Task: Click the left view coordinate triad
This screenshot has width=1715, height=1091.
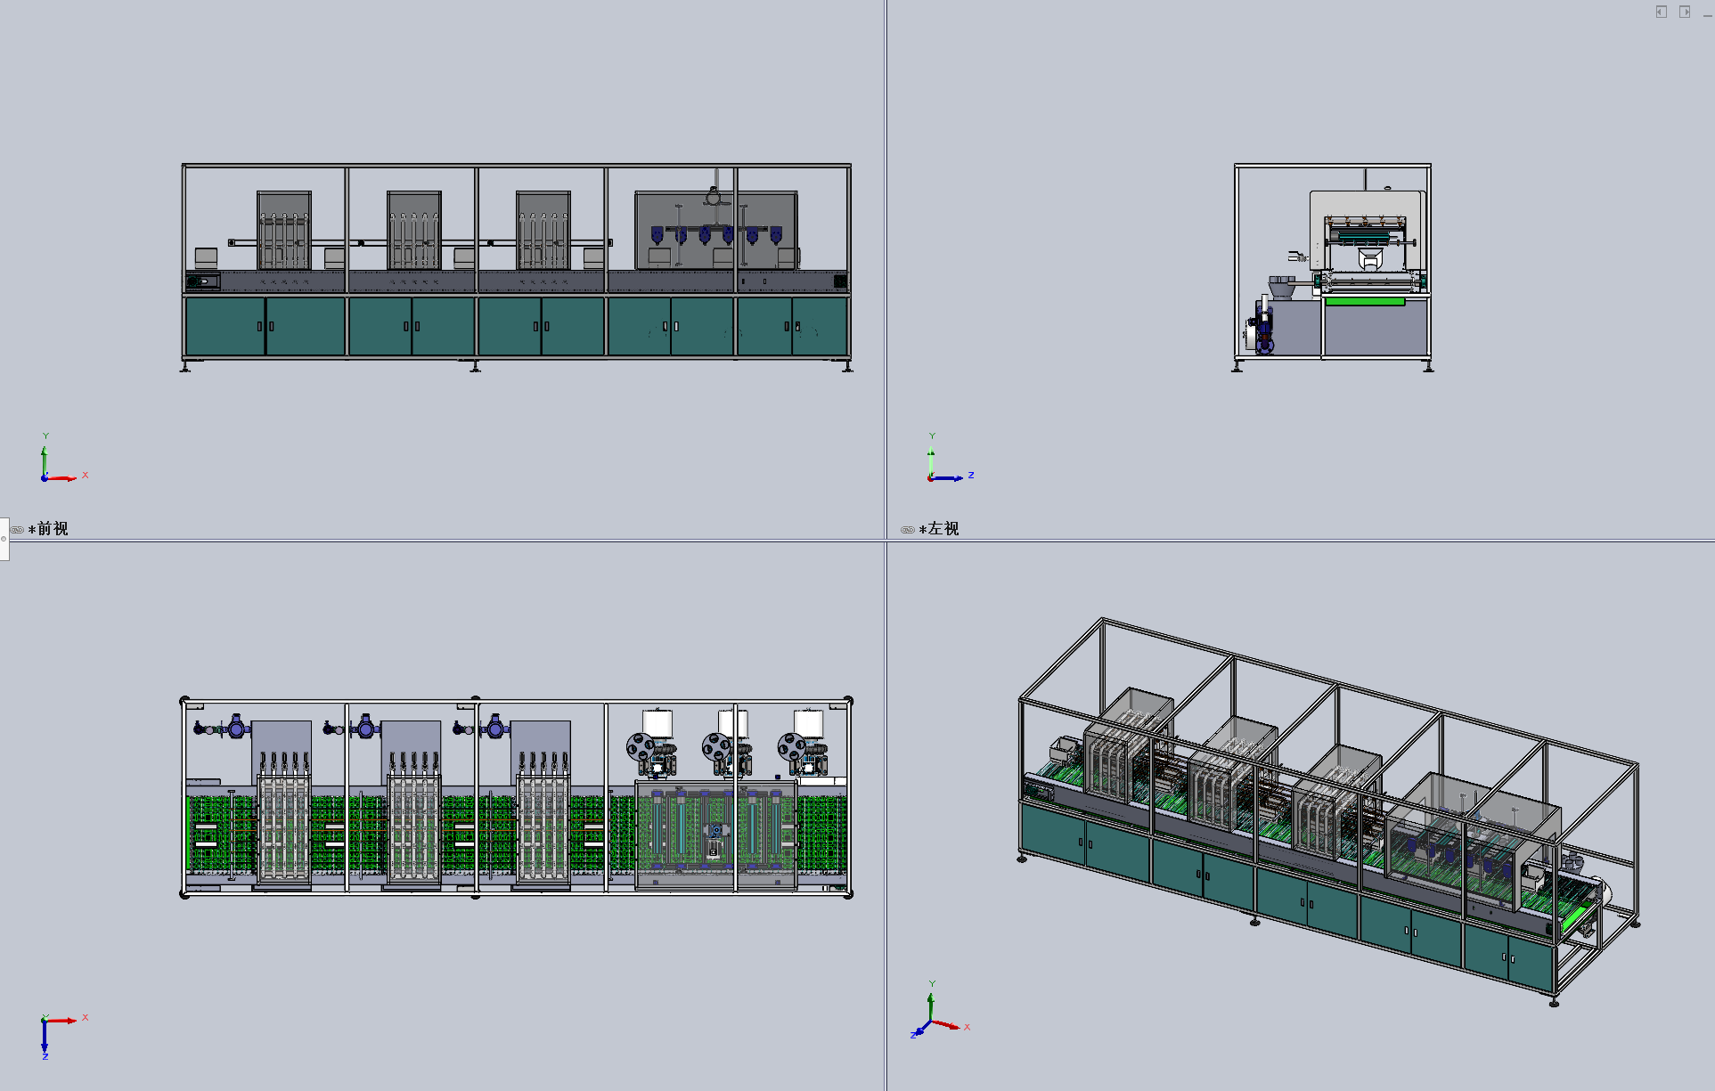Action: 951,458
